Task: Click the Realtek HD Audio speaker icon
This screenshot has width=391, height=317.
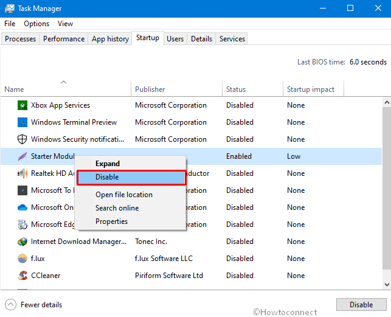Action: pyautogui.click(x=22, y=173)
